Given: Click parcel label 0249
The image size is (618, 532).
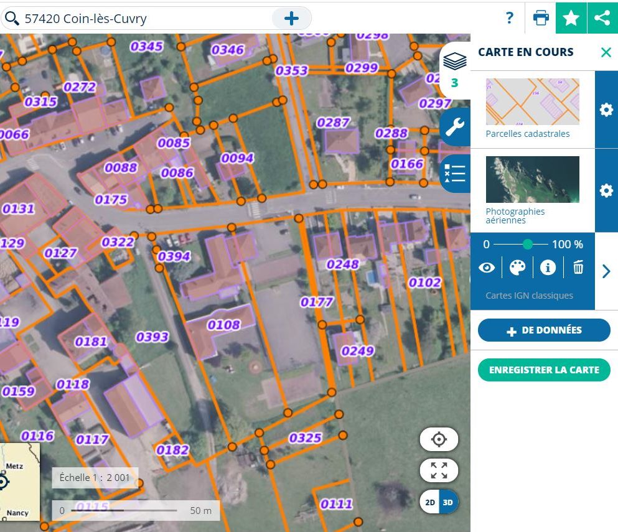Looking at the screenshot, I should [x=357, y=351].
